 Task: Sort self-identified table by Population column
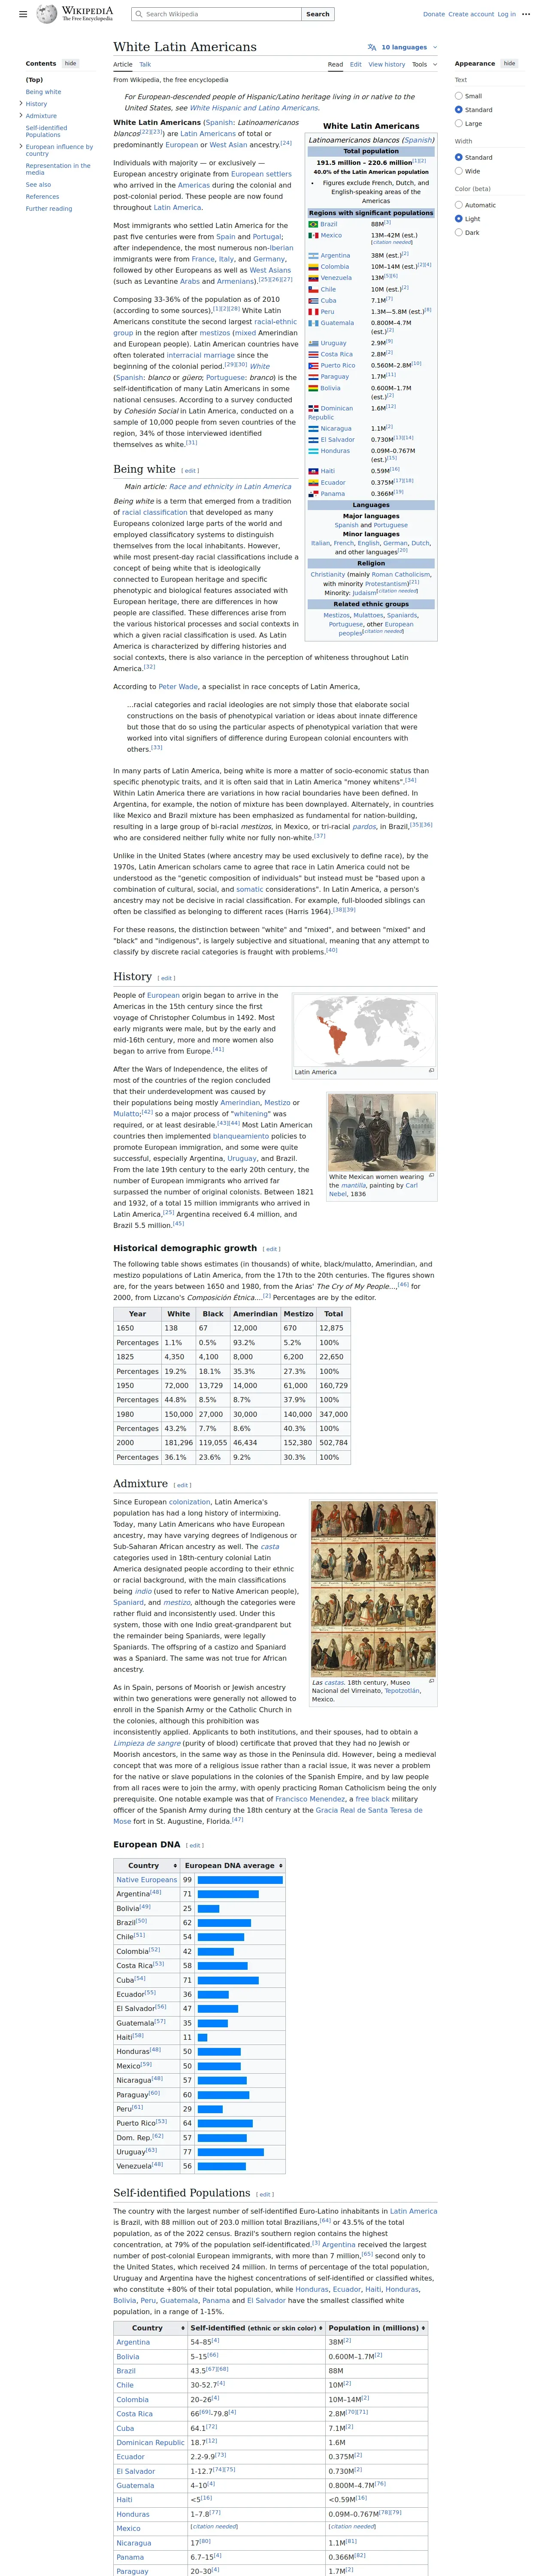(376, 2328)
